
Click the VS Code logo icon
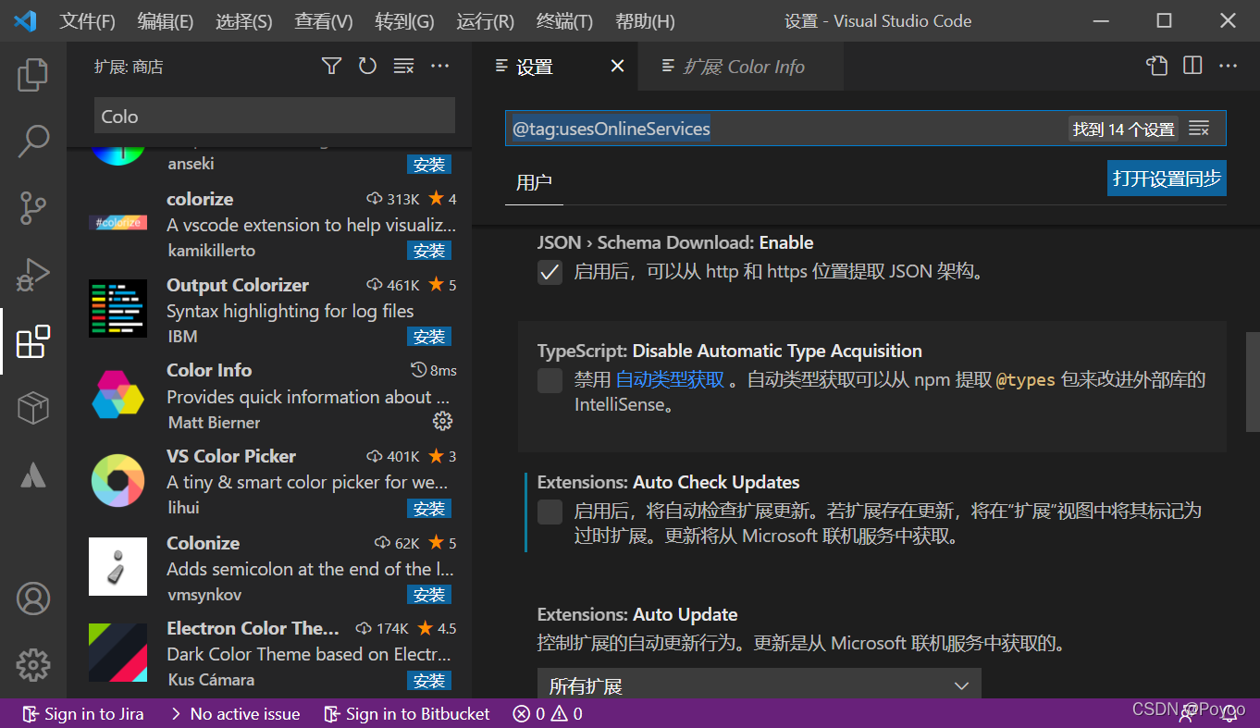[x=25, y=20]
